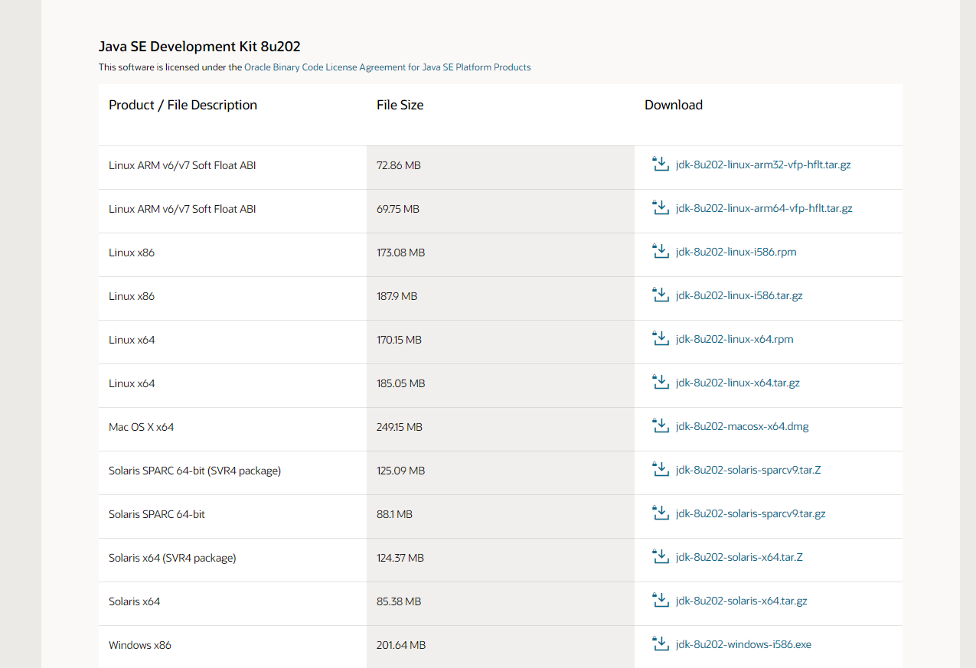Click Product / File Description column header
Screen dimensions: 976x668
(x=183, y=105)
